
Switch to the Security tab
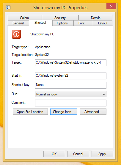point(60,18)
